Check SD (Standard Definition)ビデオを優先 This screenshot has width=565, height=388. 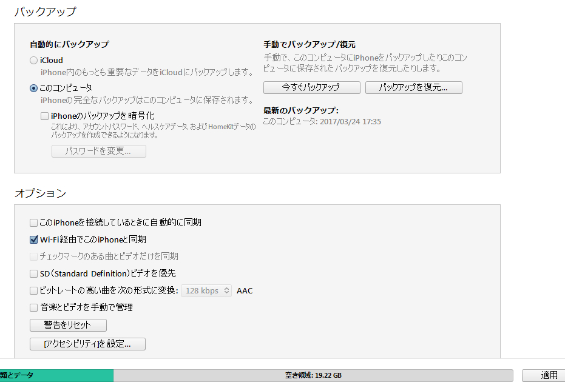point(33,273)
